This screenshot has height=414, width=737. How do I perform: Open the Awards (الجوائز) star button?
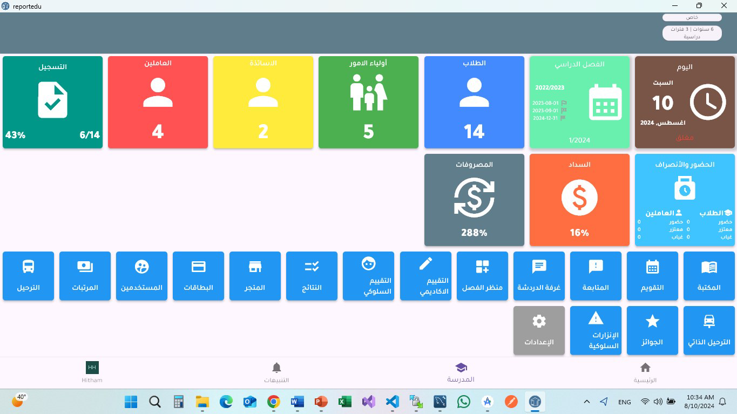[652, 330]
